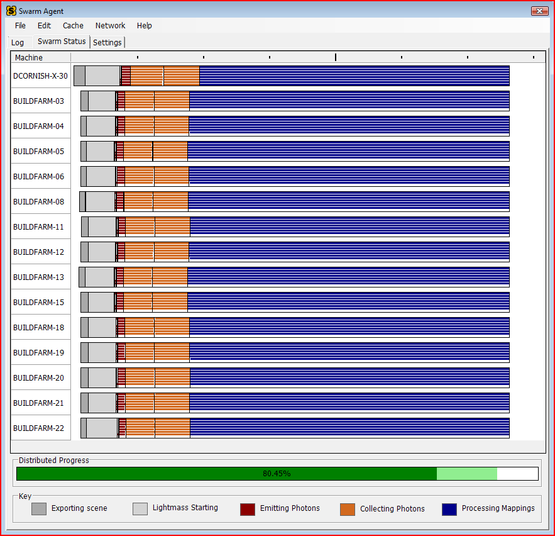Open the Cache menu
The height and width of the screenshot is (536, 555).
pyautogui.click(x=73, y=26)
